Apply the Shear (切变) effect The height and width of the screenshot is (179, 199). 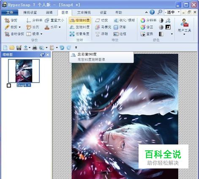[101, 20]
